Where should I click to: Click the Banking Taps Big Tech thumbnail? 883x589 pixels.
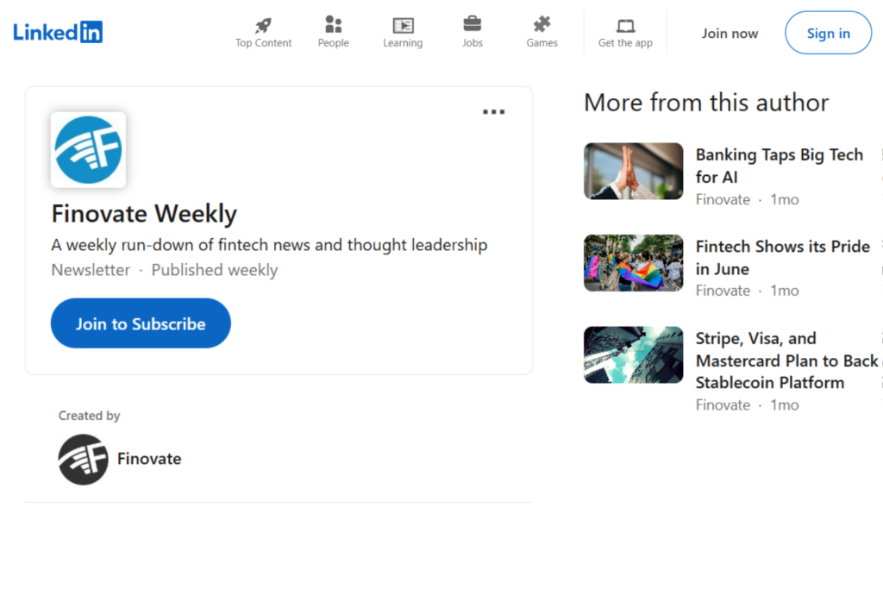[633, 172]
